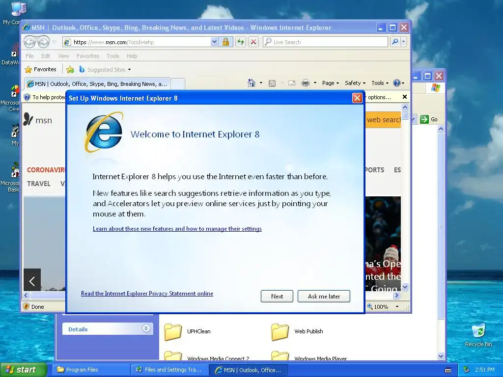Click IE vertical scrollbar down arrow

pos(405,287)
